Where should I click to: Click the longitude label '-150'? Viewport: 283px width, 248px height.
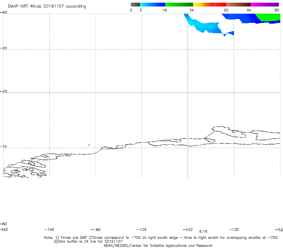pos(4,229)
